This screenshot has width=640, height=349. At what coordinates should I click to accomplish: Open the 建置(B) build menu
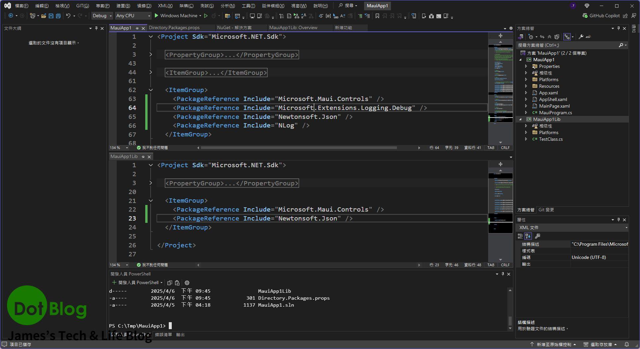[123, 6]
